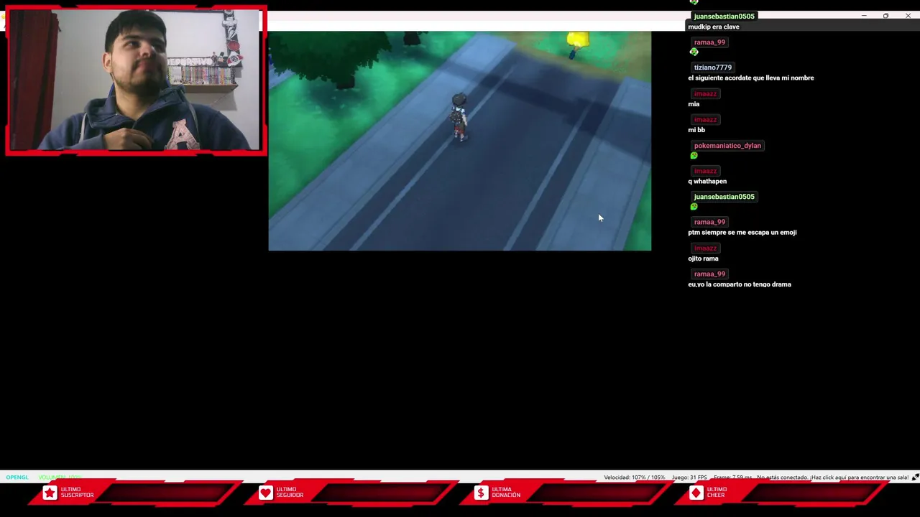
Task: Select the 'mia' chat message
Action: point(694,104)
